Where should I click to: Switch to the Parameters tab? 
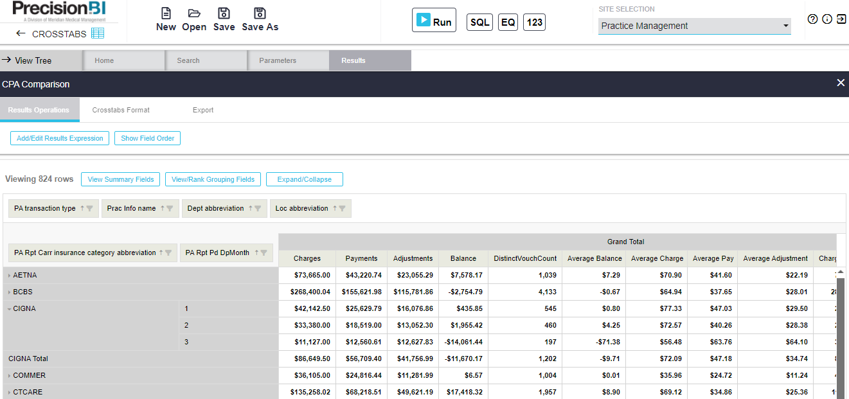tap(278, 60)
